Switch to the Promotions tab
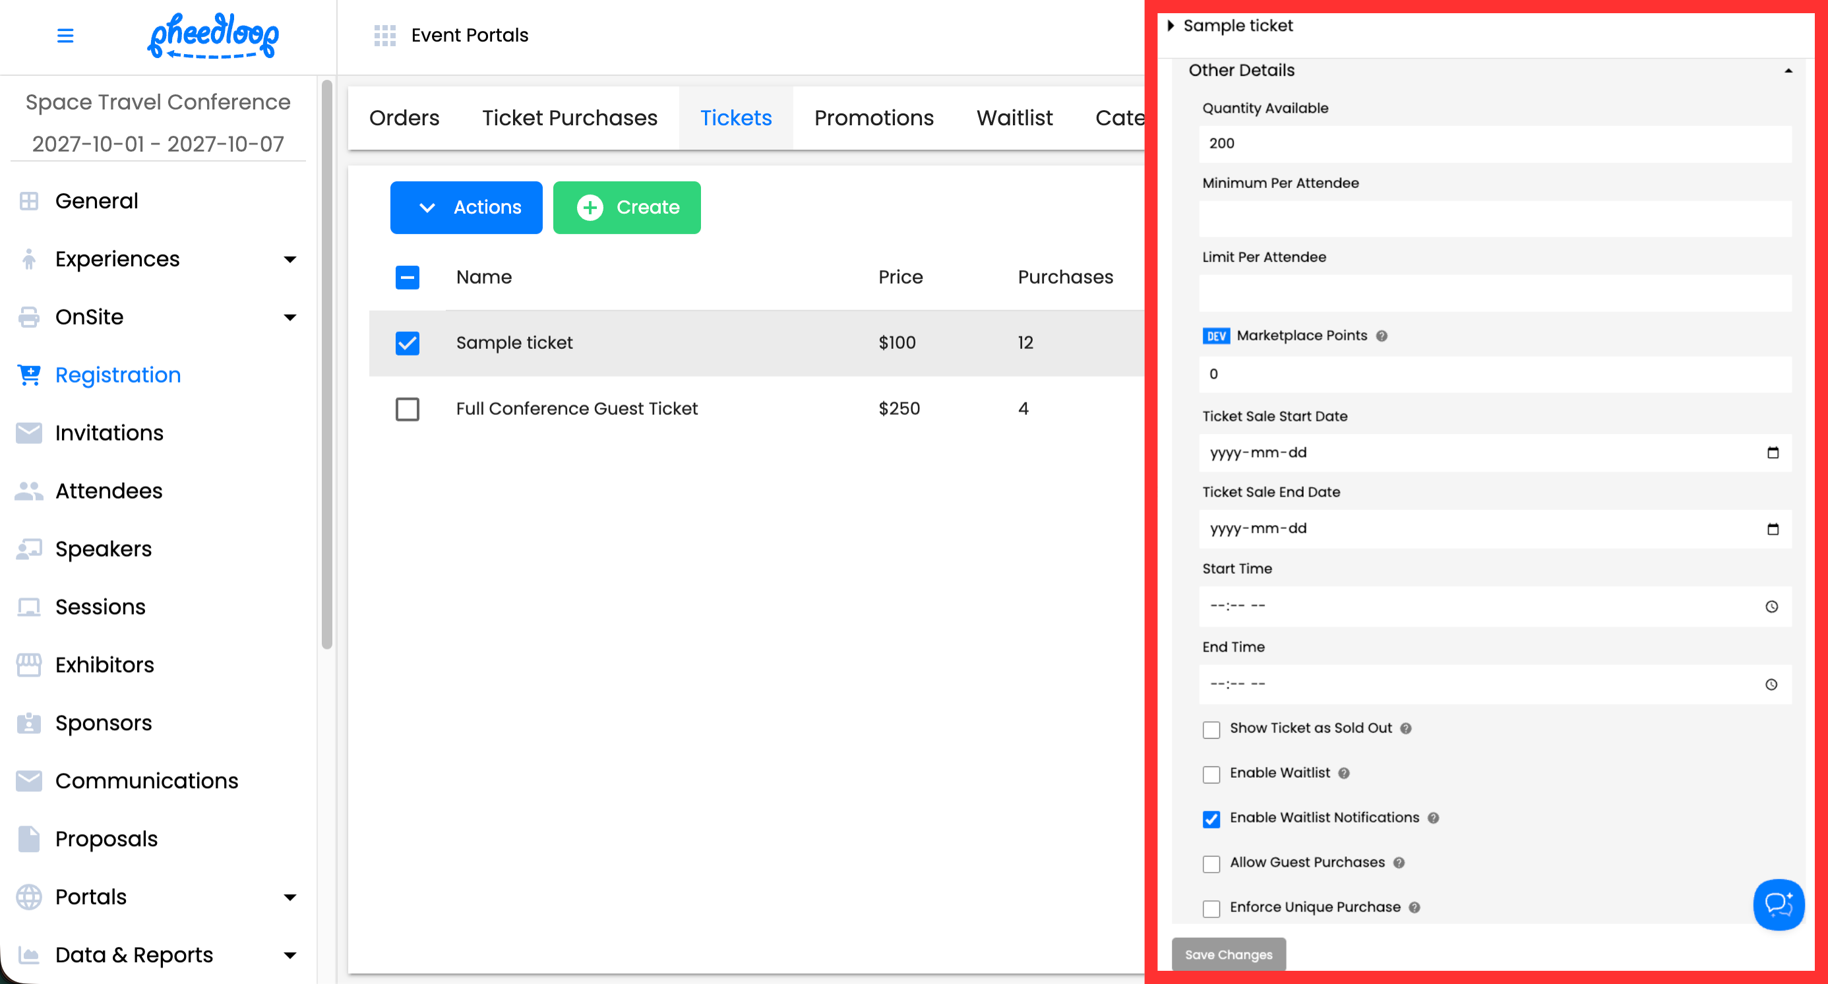Viewport: 1828px width, 984px height. (x=874, y=118)
